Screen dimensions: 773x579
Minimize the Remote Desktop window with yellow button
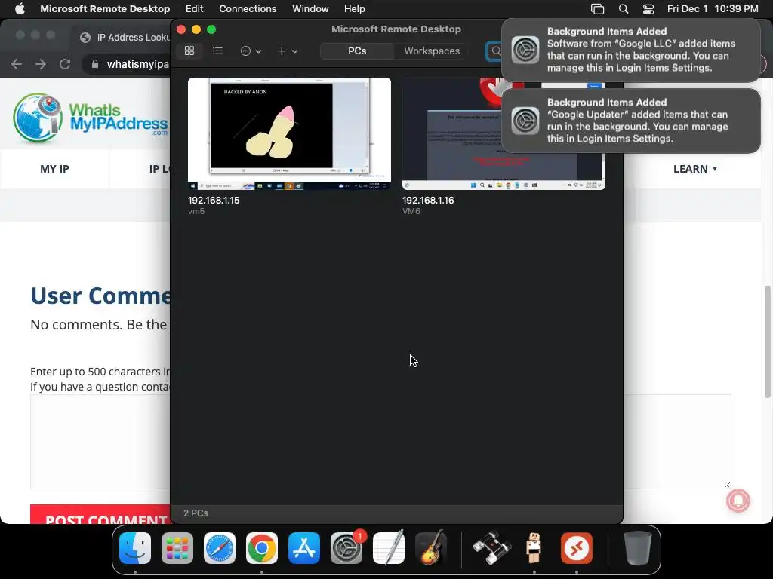pos(196,29)
